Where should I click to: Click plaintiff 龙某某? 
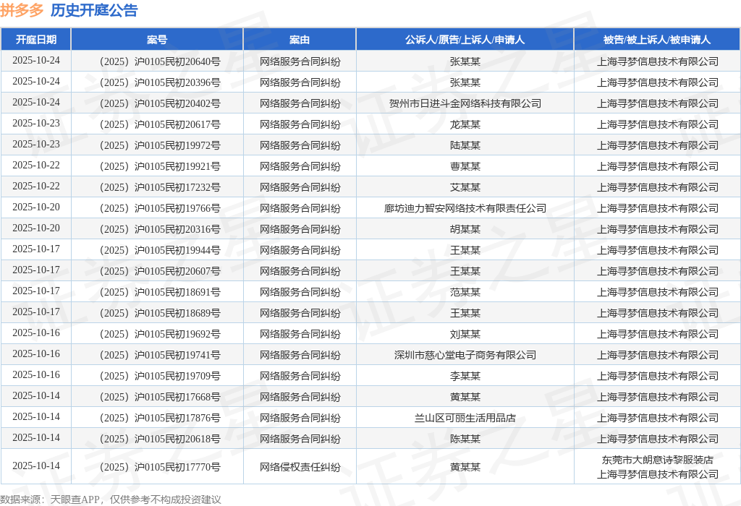click(465, 124)
